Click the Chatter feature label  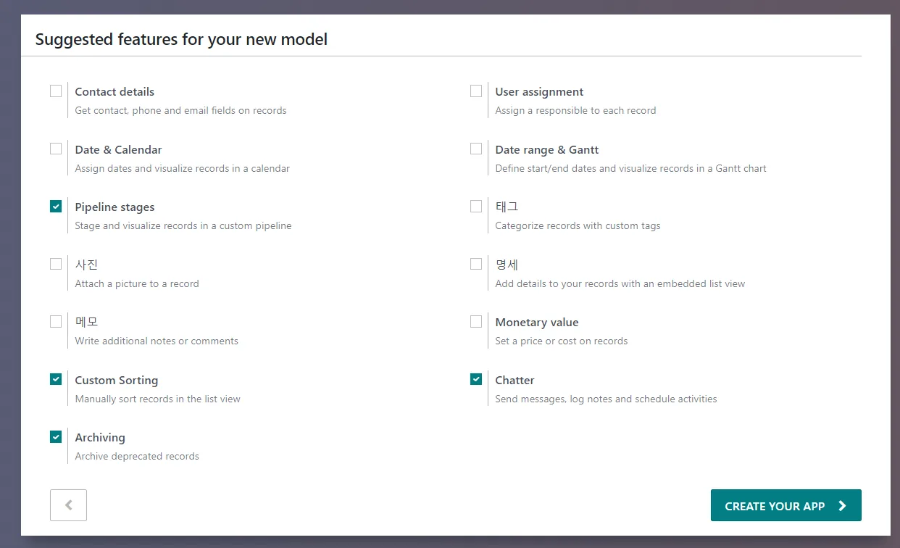514,381
